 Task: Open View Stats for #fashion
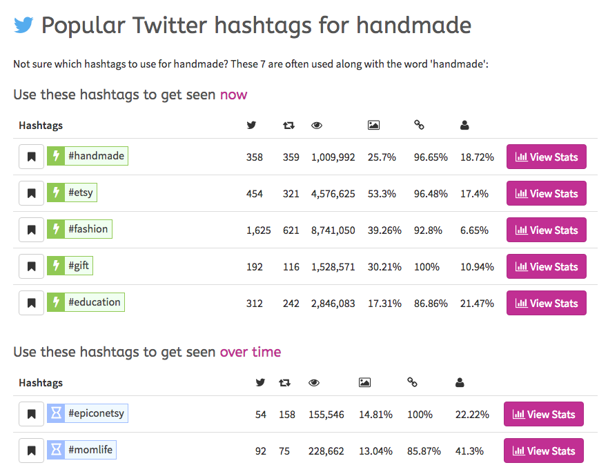[x=546, y=230]
